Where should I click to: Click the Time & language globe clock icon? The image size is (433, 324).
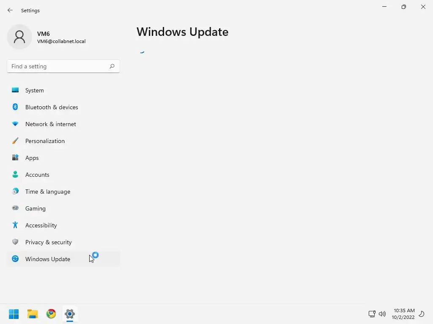[15, 191]
